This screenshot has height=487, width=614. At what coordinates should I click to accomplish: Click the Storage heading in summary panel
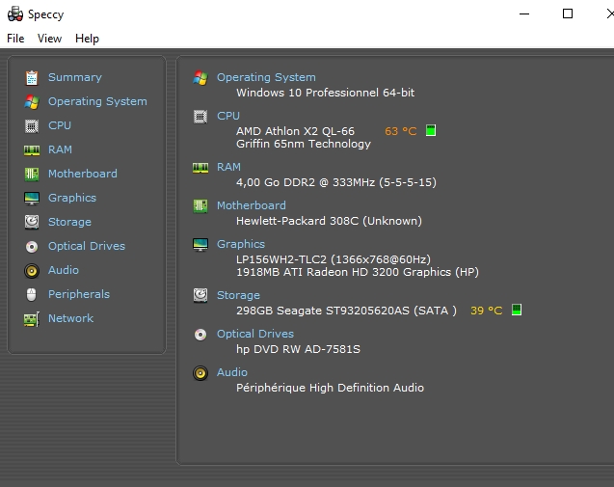click(238, 295)
